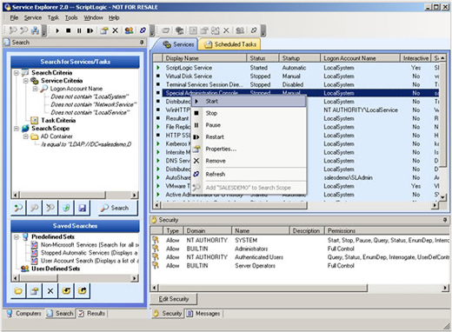Choose Stop in the context menu

pos(249,113)
